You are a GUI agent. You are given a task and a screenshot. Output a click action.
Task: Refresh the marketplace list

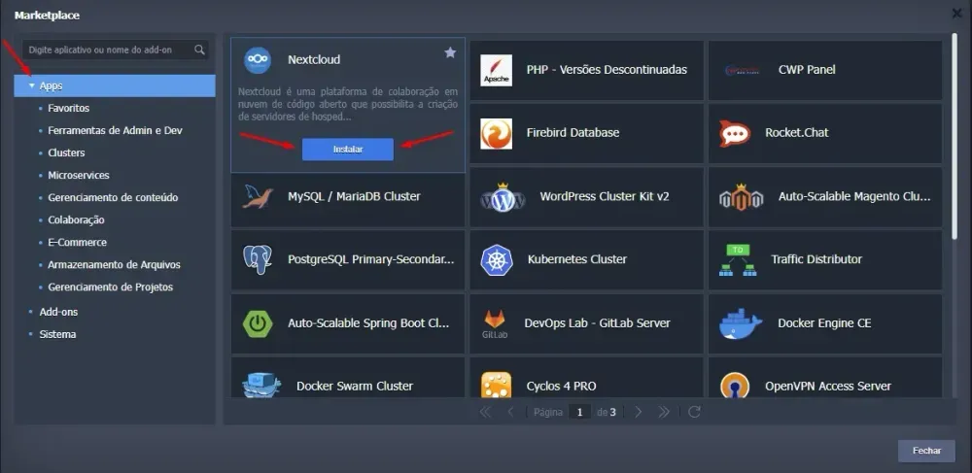694,412
